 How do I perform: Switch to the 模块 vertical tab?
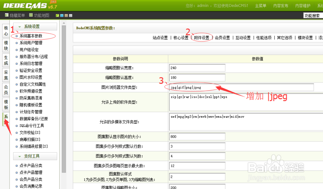click(x=6, y=46)
